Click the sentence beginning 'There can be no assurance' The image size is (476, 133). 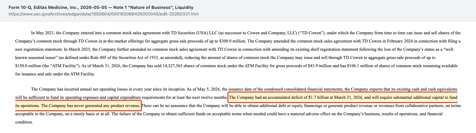[238, 110]
